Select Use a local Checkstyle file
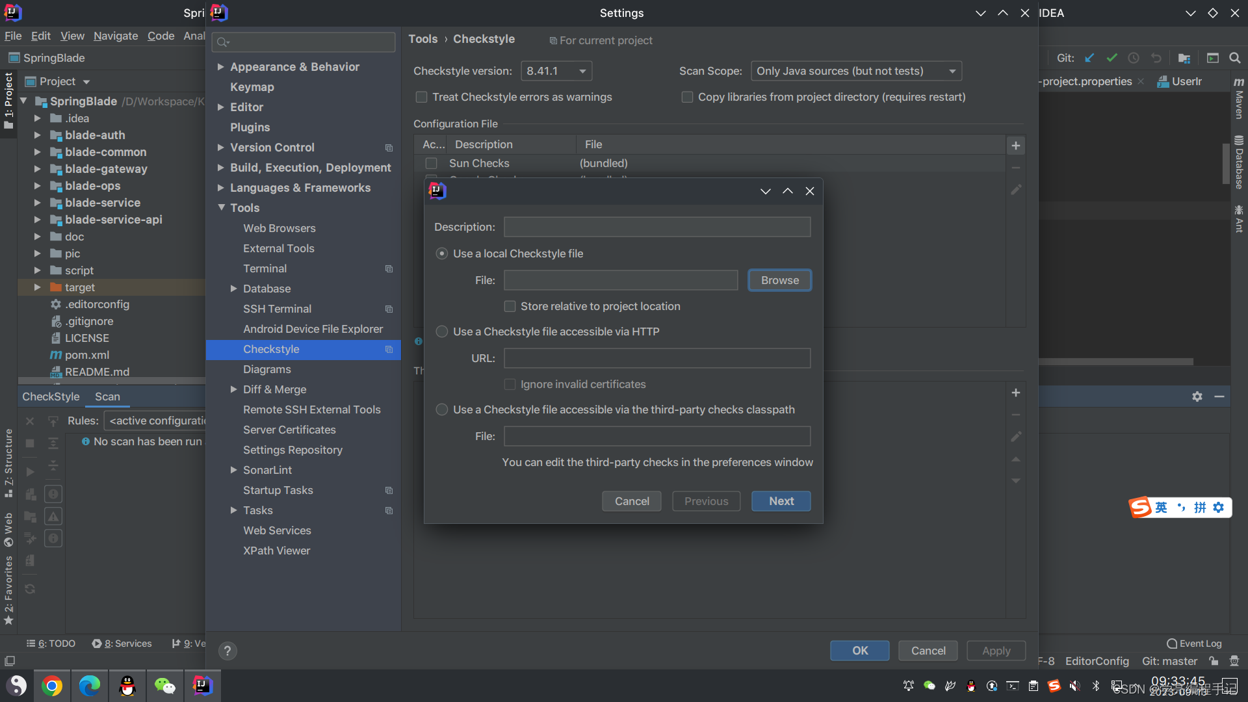This screenshot has width=1248, height=702. pos(442,253)
